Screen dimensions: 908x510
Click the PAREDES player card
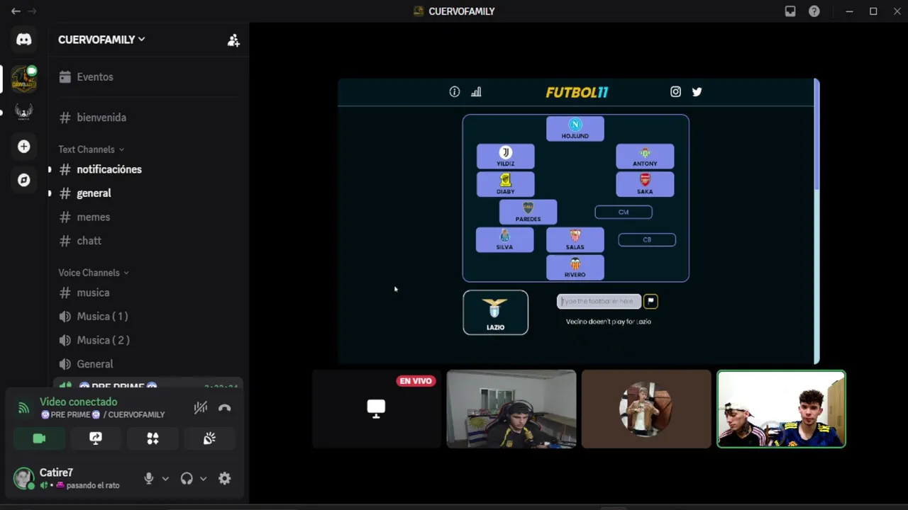tap(528, 212)
